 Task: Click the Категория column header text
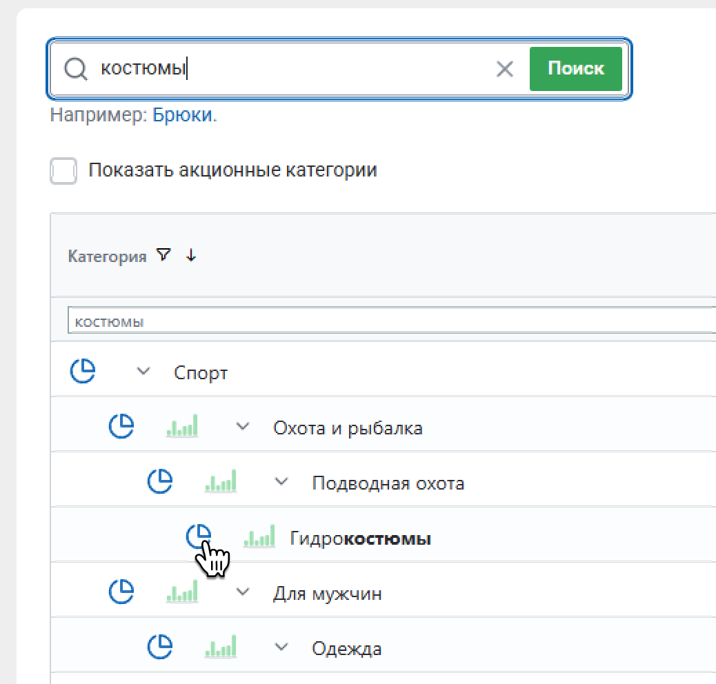(x=108, y=256)
